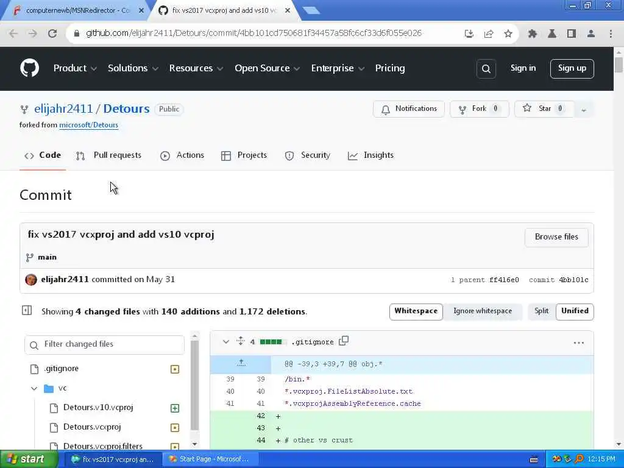
Task: Click the Chrome labs flask icon
Action: [x=551, y=34]
